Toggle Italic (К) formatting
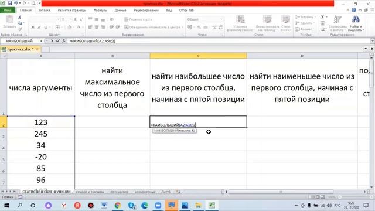This screenshot has height=211, width=375. pos(39,28)
